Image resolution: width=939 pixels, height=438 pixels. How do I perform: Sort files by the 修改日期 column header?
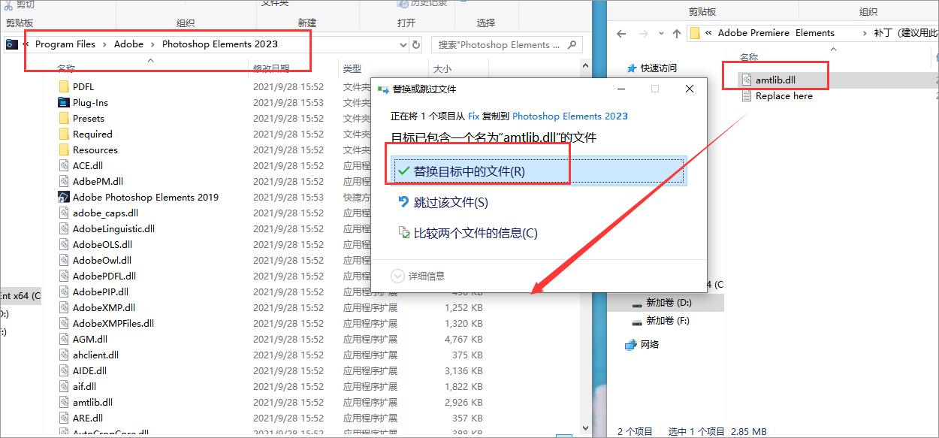[272, 67]
